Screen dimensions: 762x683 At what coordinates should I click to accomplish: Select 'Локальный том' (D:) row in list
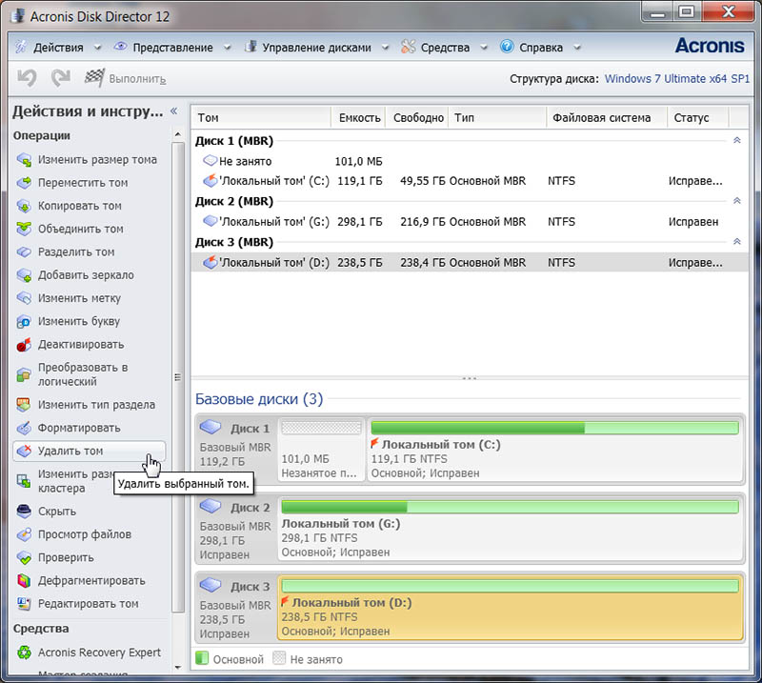[x=470, y=263]
